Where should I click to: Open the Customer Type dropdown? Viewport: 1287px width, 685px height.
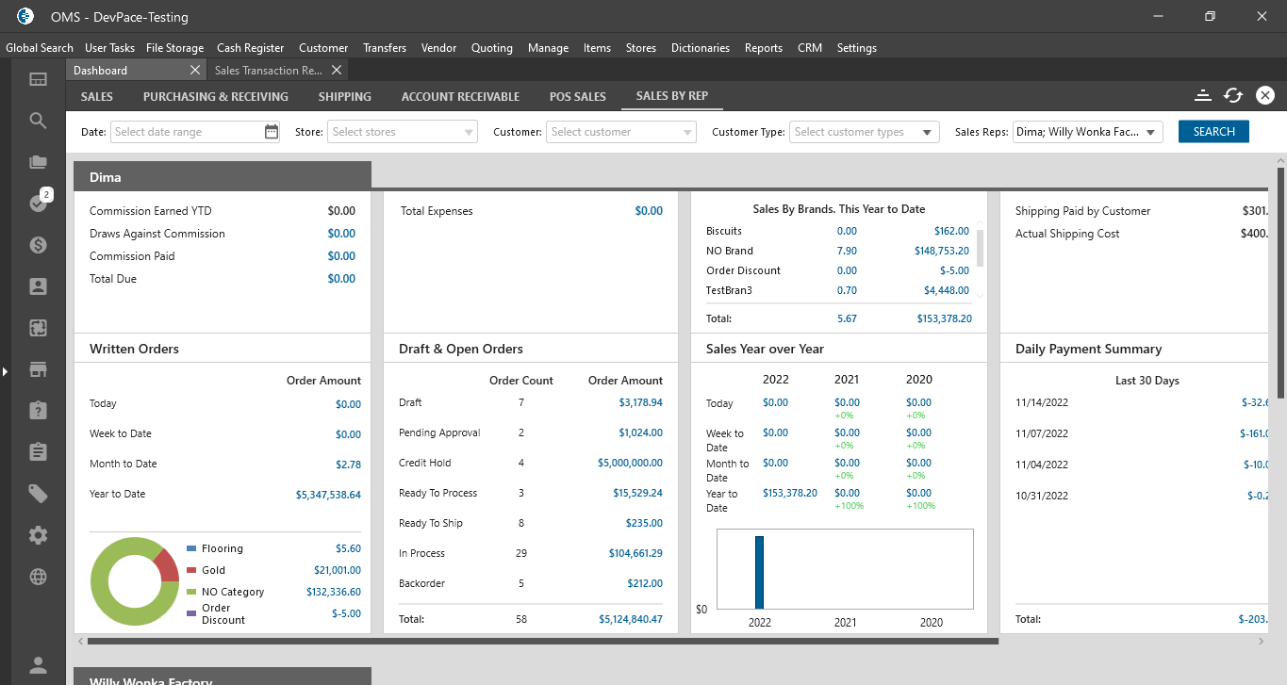[x=927, y=133]
